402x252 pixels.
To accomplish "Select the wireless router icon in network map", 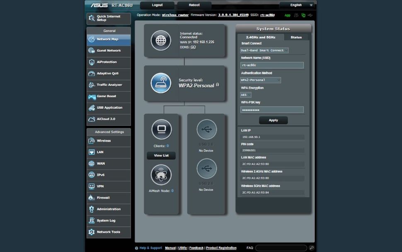I will (x=161, y=83).
